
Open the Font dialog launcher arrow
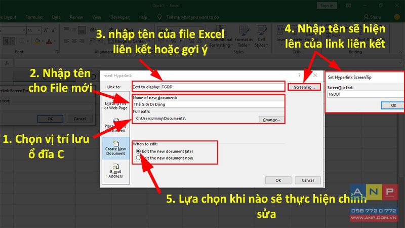click(57, 52)
